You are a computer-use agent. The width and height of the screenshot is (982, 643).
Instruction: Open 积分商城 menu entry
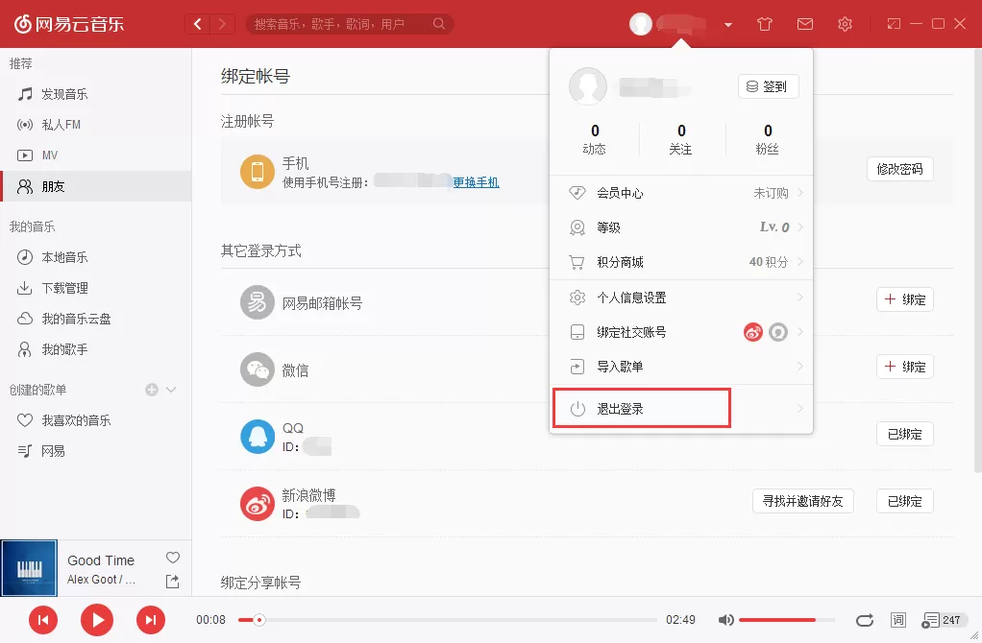(x=681, y=262)
